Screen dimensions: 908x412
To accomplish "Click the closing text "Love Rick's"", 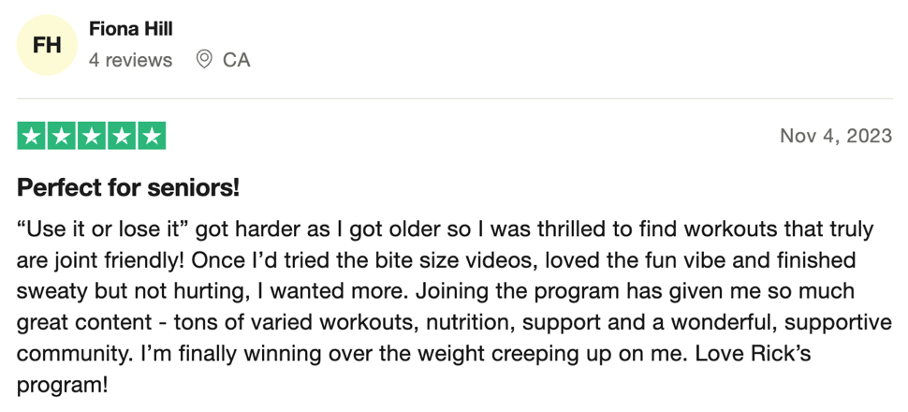I will pyautogui.click(x=753, y=353).
